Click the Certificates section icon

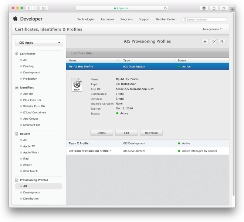click(17, 54)
